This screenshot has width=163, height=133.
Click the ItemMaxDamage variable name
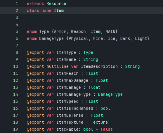pos(72,81)
